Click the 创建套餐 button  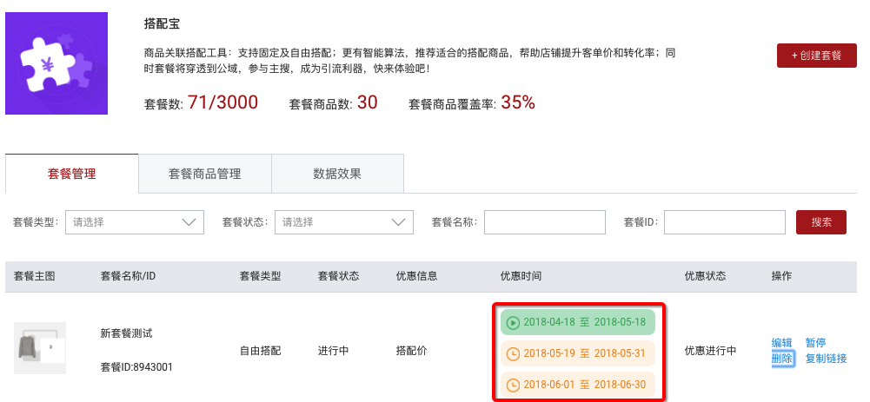(x=817, y=56)
